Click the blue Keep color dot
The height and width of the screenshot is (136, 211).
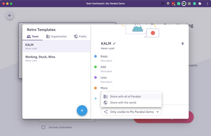click(95, 56)
